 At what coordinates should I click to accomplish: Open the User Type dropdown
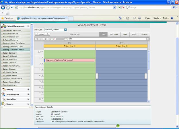coord(65,29)
